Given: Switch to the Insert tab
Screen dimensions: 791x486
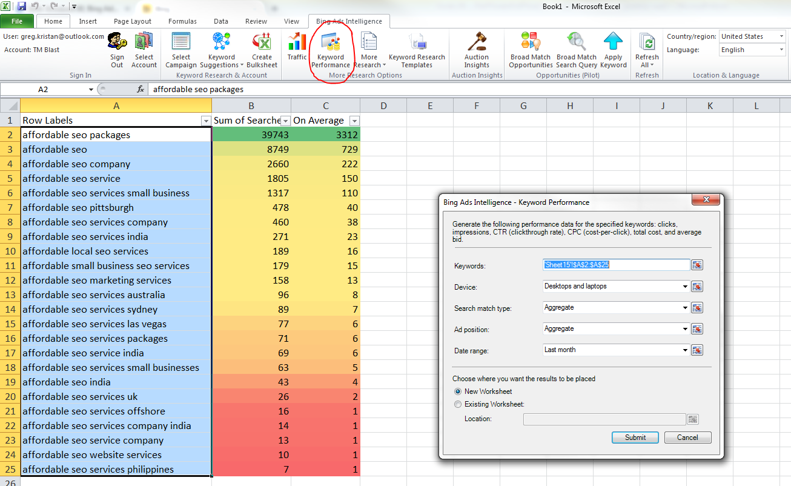Looking at the screenshot, I should [88, 21].
